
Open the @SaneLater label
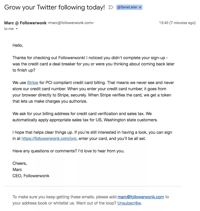(x=127, y=8)
